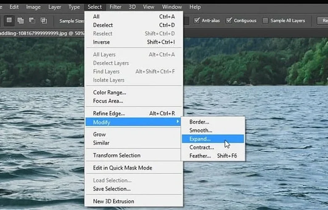Uncheck the Contiguous option
Viewport: 328px width, 210px height.
[229, 21]
